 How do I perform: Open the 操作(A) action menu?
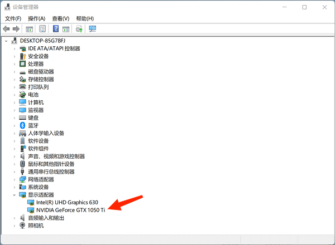click(36, 18)
